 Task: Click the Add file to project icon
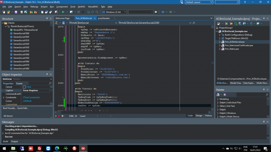31,12
